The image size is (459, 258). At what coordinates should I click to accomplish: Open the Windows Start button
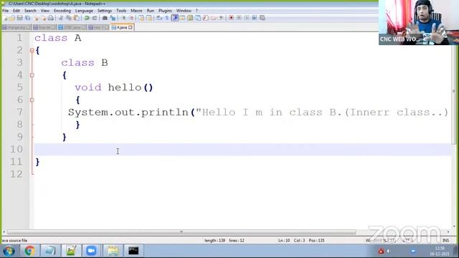(x=9, y=251)
